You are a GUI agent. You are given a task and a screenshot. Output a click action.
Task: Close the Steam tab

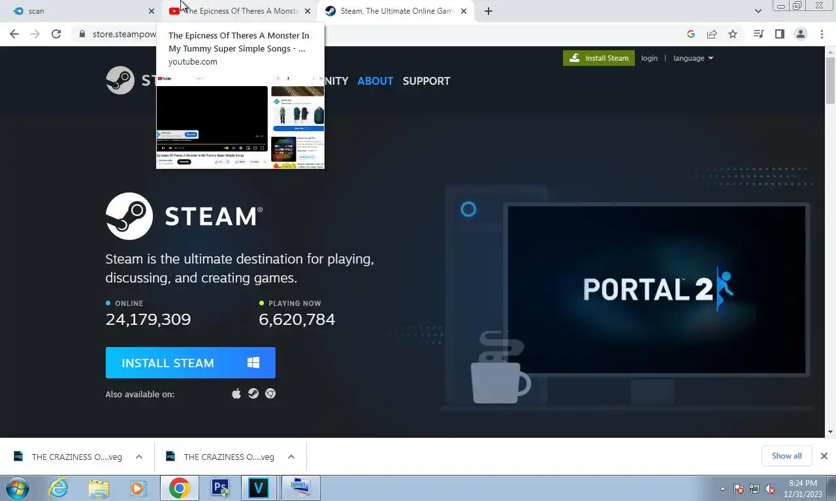(x=464, y=11)
